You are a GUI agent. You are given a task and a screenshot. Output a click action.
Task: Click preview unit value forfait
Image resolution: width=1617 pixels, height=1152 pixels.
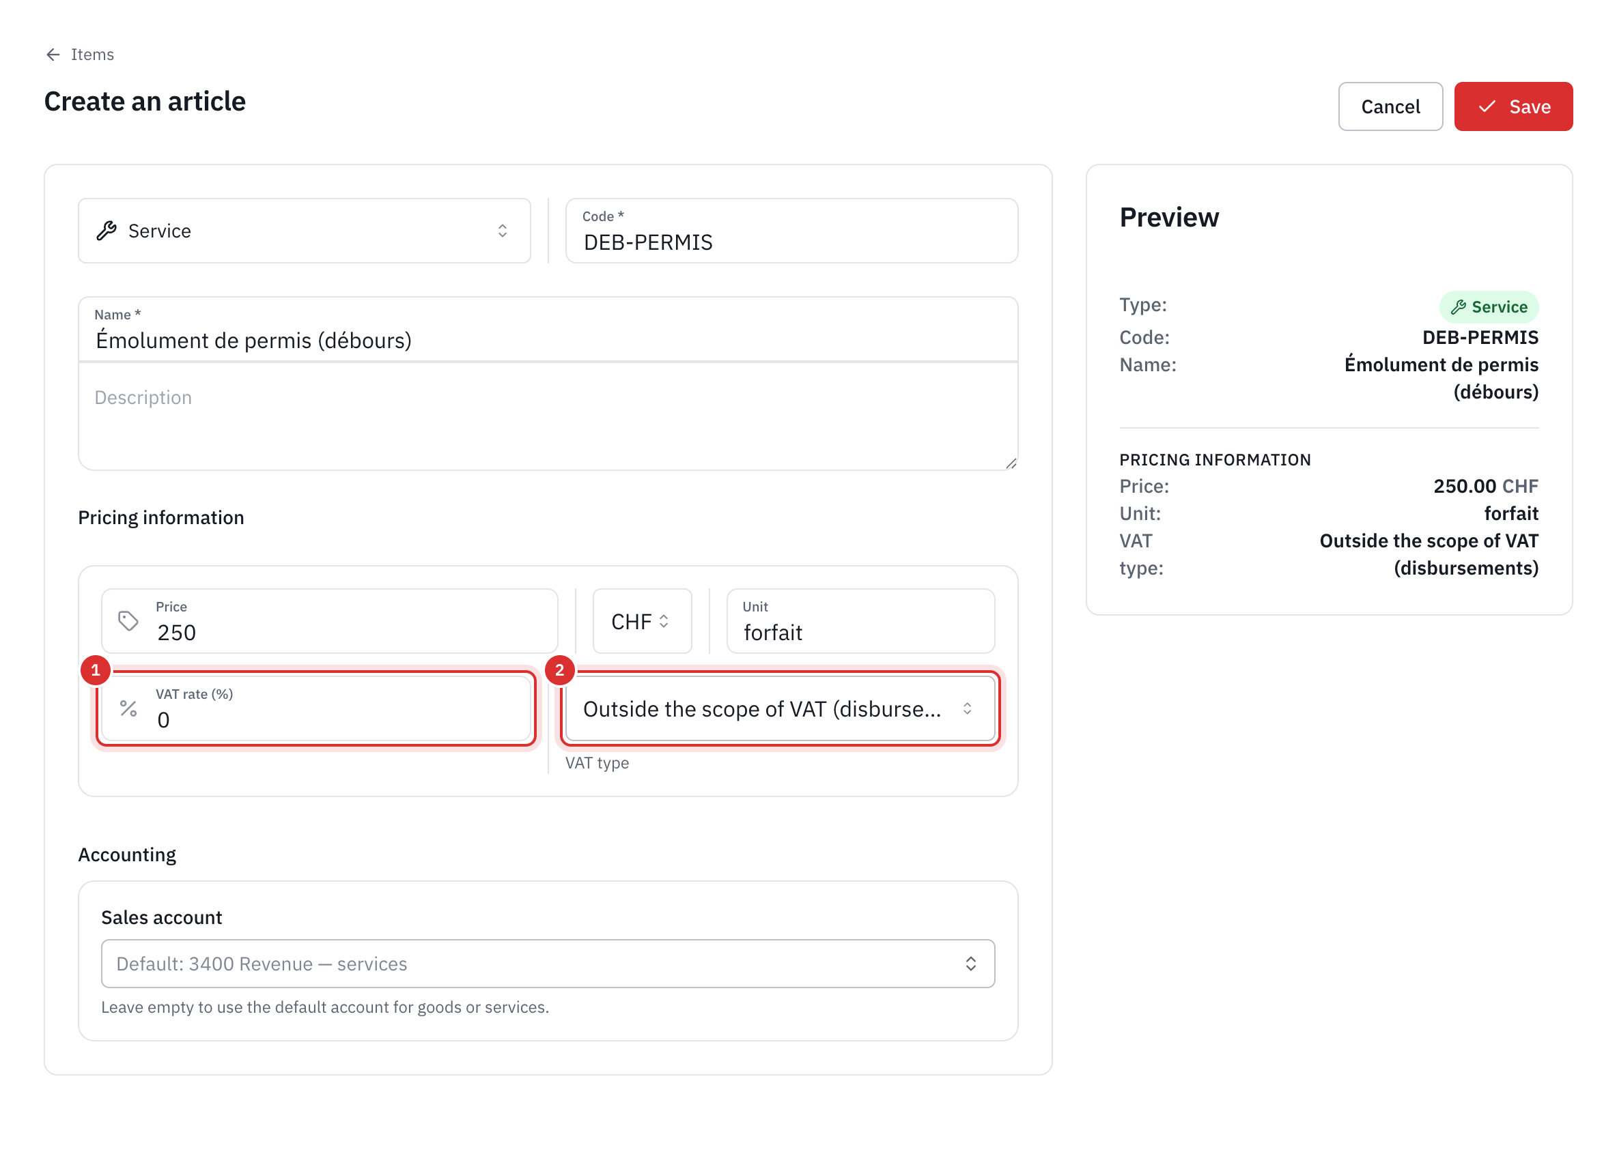(1510, 513)
